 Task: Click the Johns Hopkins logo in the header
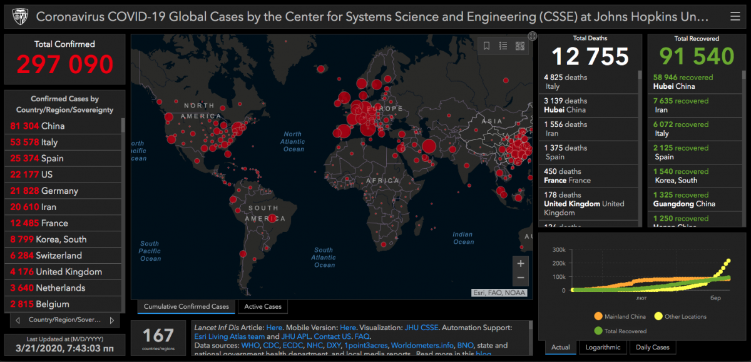pos(18,16)
